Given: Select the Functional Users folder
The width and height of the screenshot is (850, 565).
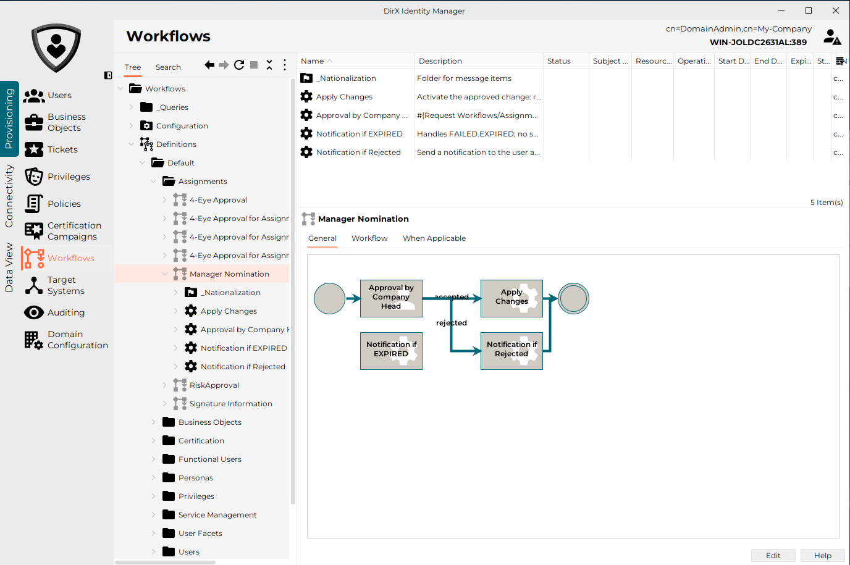Looking at the screenshot, I should click(x=209, y=459).
